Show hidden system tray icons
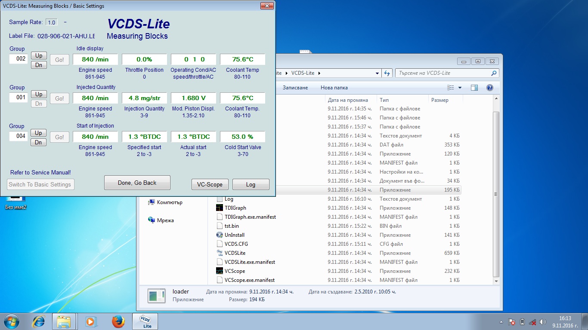The image size is (588, 330). 501,322
